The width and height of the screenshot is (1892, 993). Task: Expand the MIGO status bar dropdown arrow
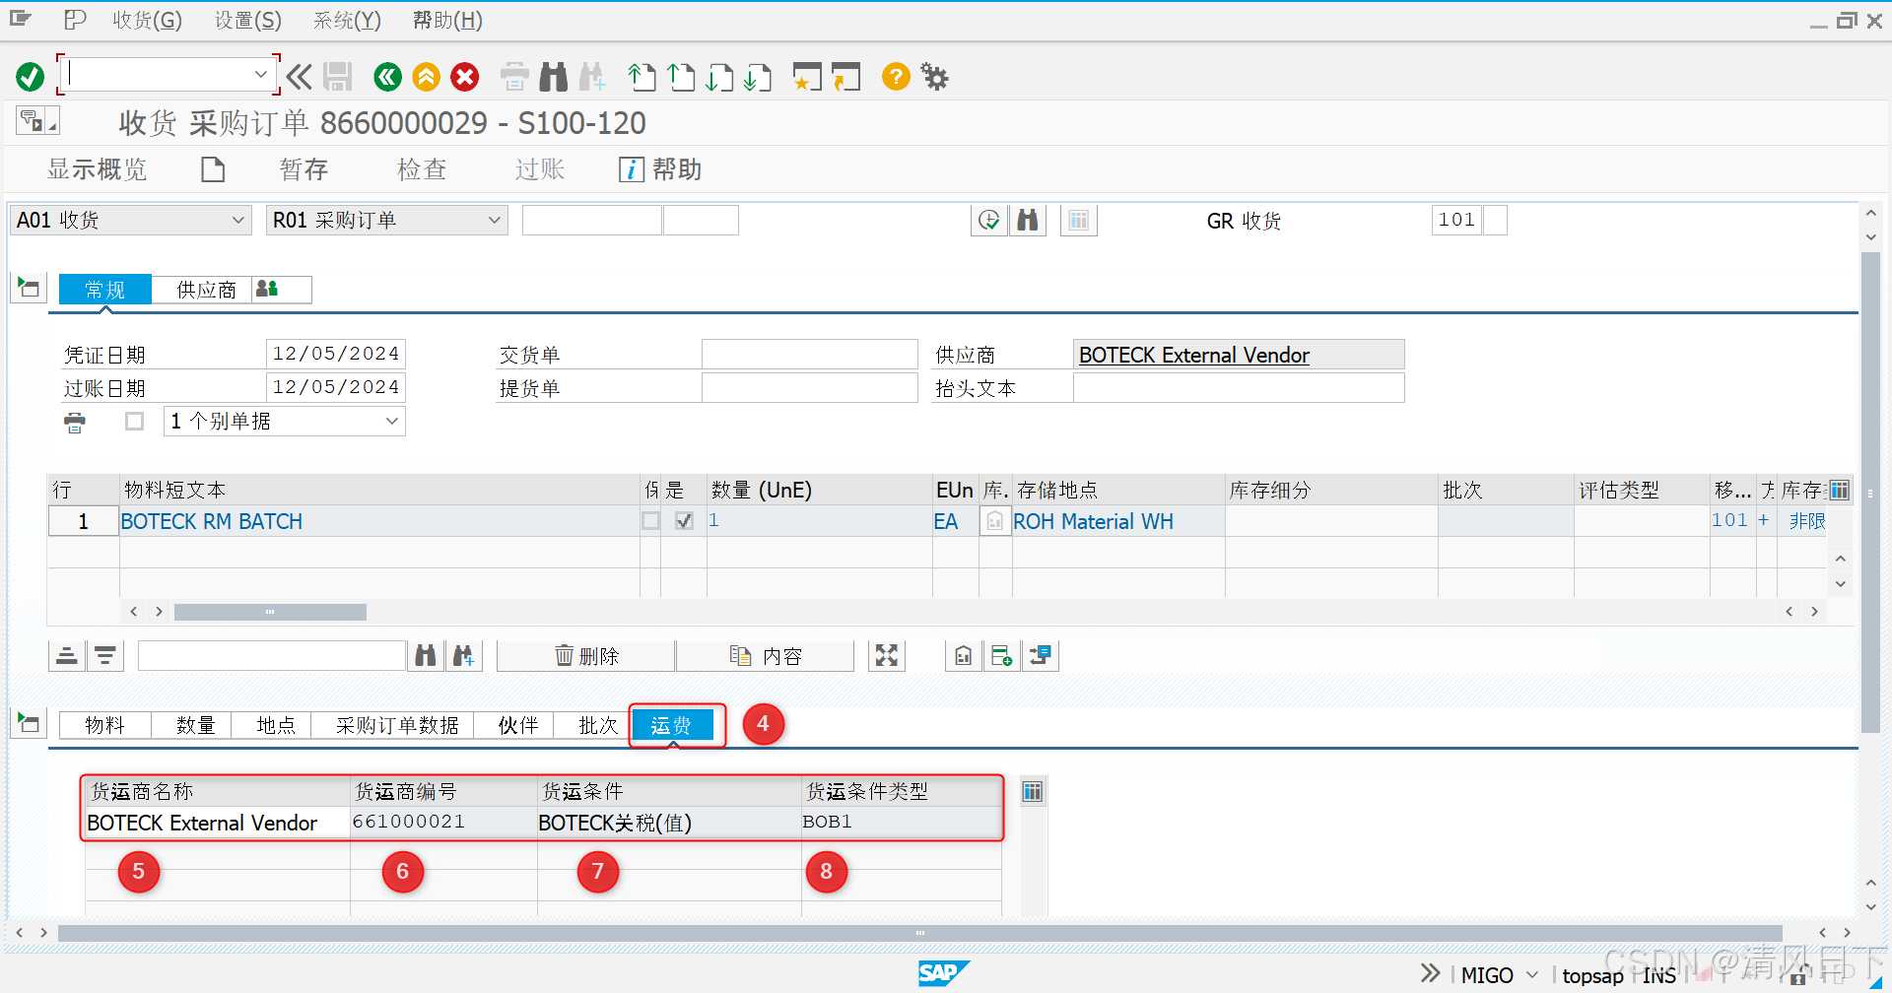(x=1532, y=975)
